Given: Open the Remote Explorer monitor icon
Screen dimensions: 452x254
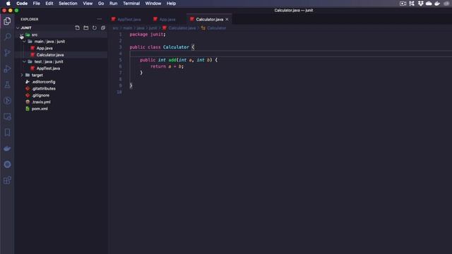Looking at the screenshot, I should pos(7,116).
